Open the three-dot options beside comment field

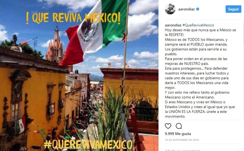[x=239, y=150]
